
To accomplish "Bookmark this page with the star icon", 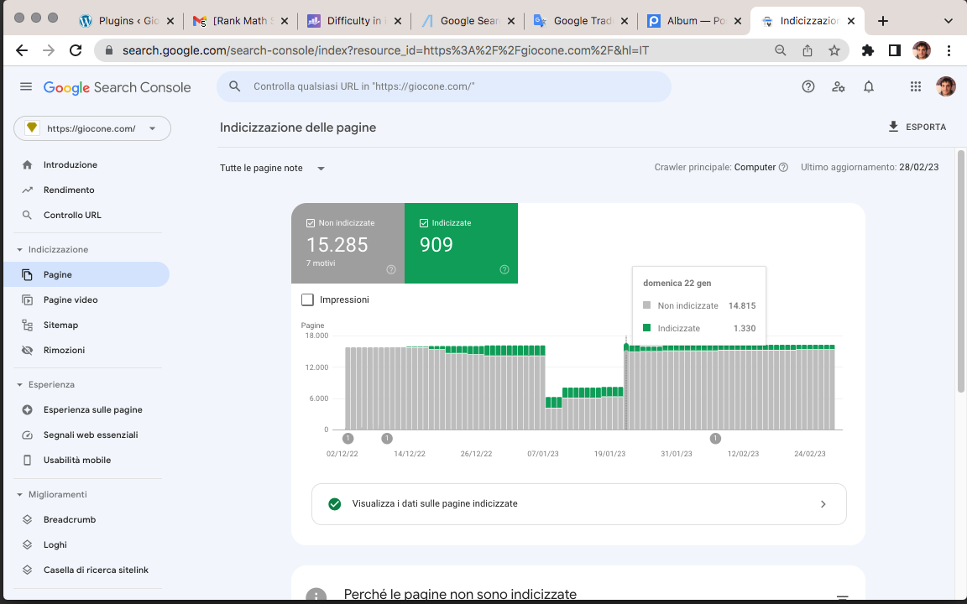I will tap(834, 50).
